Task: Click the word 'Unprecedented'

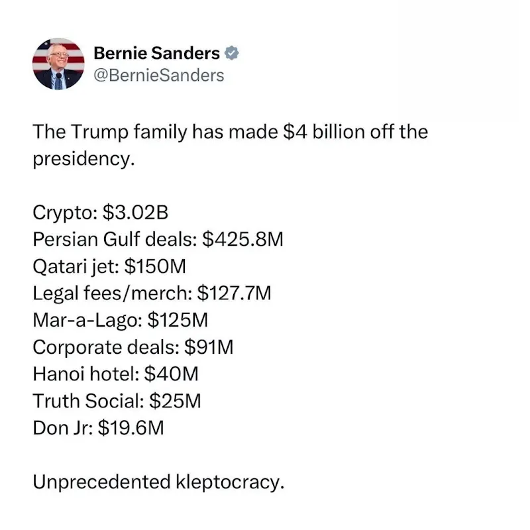Action: tap(102, 482)
